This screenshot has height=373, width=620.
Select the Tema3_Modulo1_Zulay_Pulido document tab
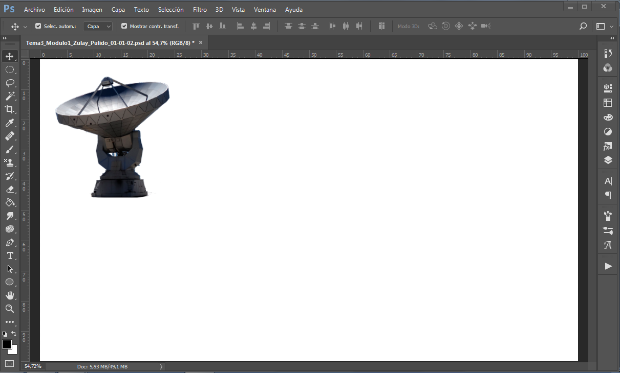pos(110,43)
